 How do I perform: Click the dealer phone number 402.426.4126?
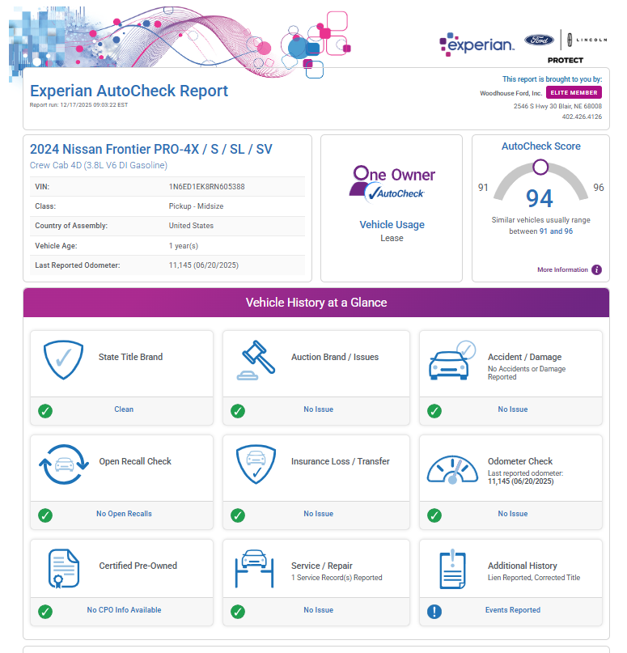tap(582, 117)
